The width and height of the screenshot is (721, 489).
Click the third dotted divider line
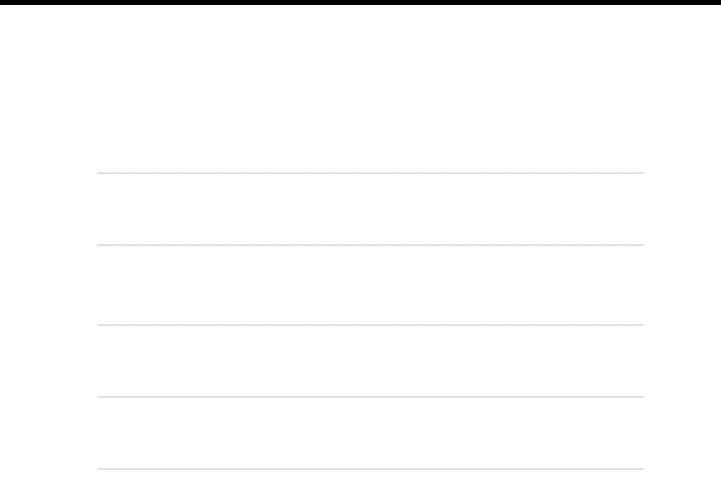371,325
